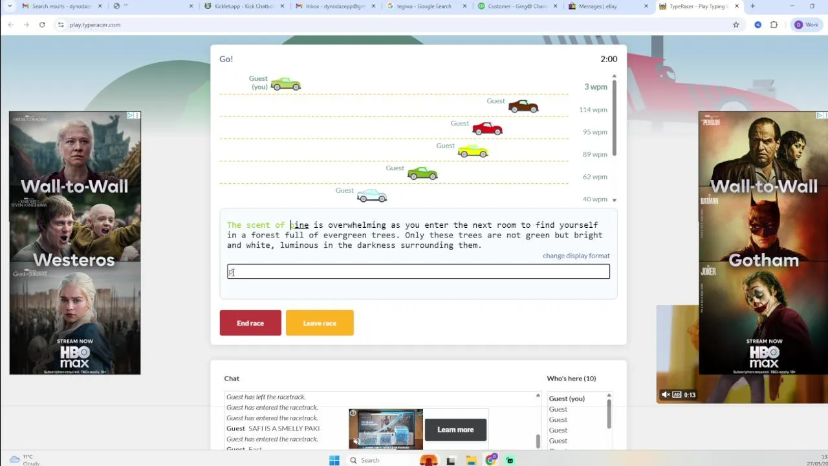View site information icon in address bar
Screen dimensions: 828x466
(61, 25)
